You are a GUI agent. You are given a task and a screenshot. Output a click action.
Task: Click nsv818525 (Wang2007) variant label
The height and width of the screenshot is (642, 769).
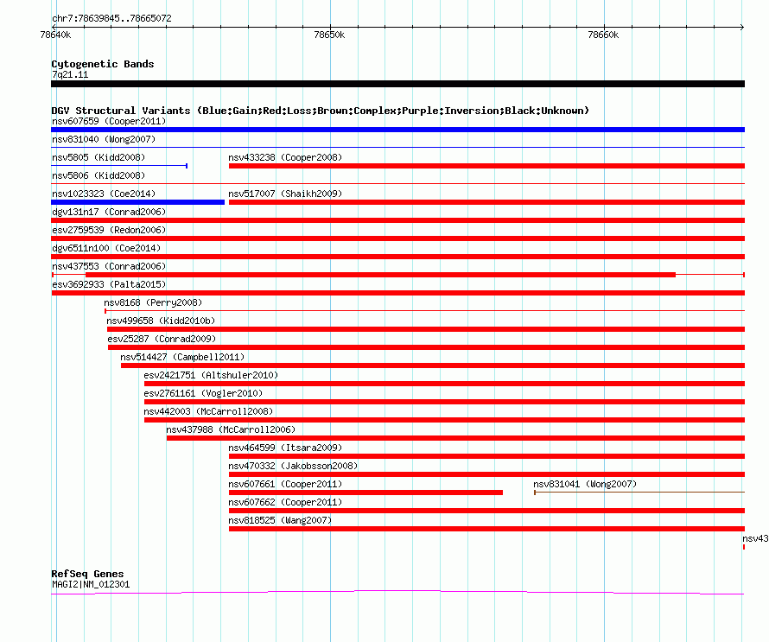pos(280,520)
